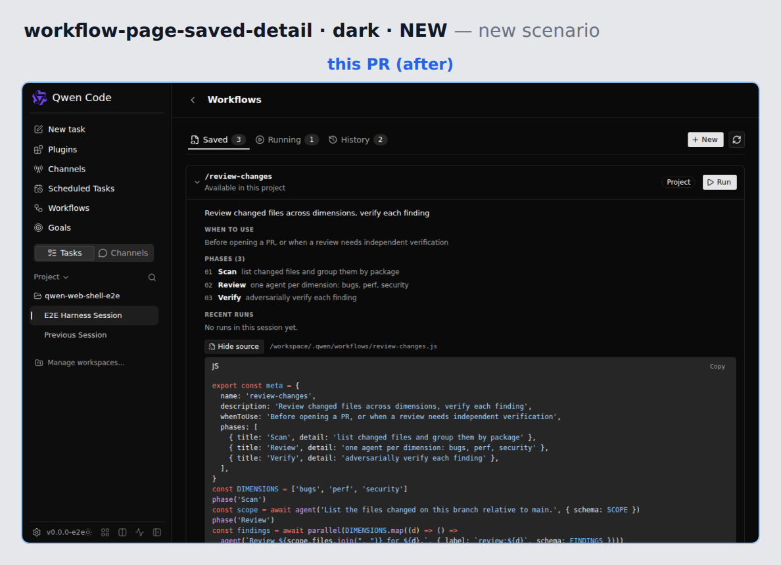Select the qwen-web-shell-e2e workspace folder
Viewport: 781px width, 565px height.
click(x=77, y=296)
